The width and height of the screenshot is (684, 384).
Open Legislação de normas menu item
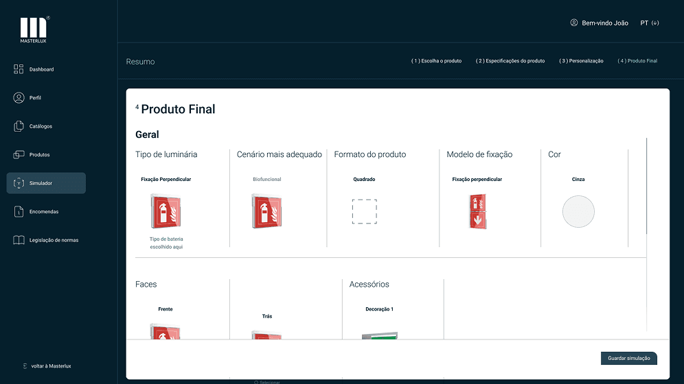coord(54,240)
